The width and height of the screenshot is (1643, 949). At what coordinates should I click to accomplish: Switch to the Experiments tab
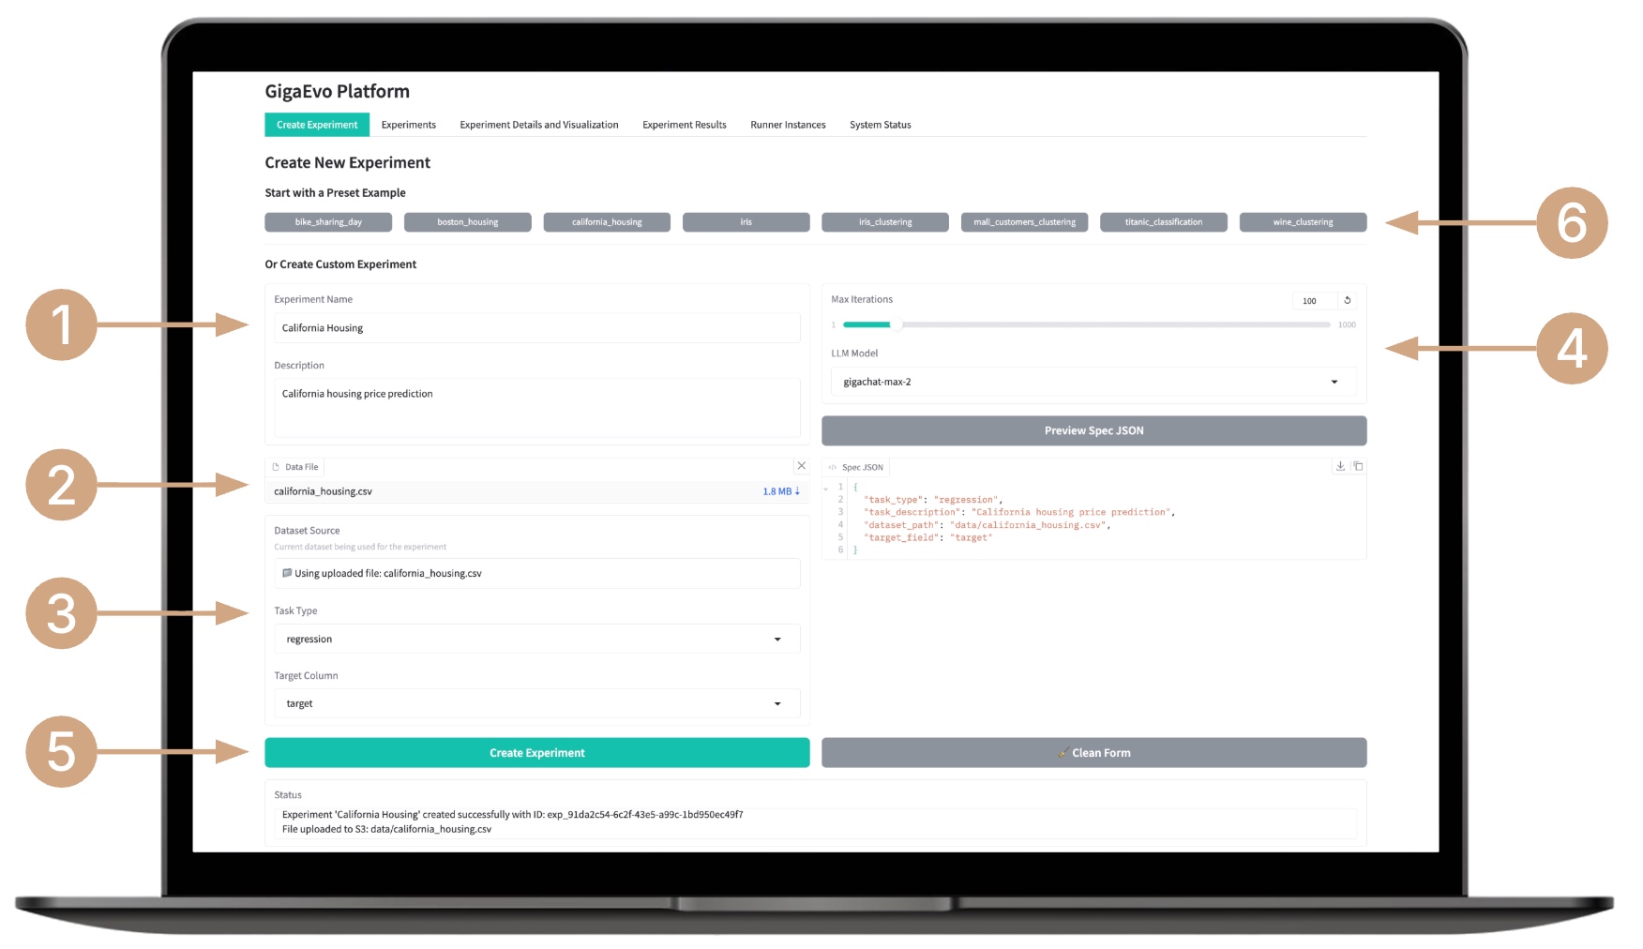(408, 125)
